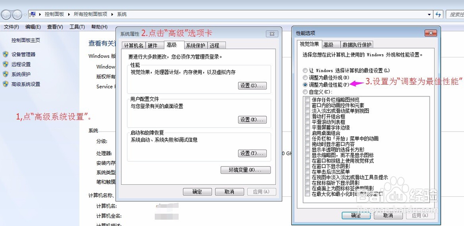Click the computer icon in the address bar

click(x=33, y=14)
